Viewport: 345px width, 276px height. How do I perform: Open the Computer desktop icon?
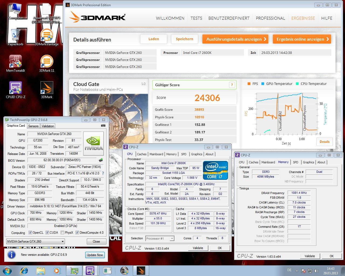(15, 11)
